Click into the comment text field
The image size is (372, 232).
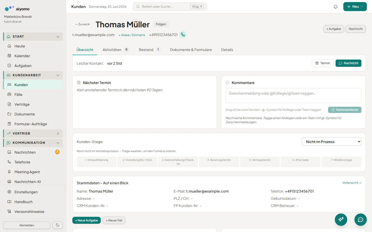(293, 96)
